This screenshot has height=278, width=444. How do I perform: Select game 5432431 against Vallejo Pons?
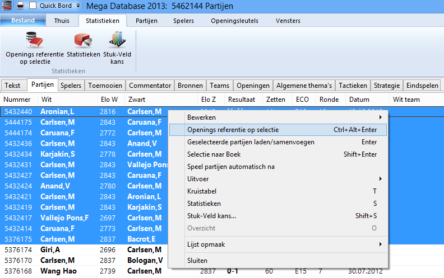[x=84, y=164]
